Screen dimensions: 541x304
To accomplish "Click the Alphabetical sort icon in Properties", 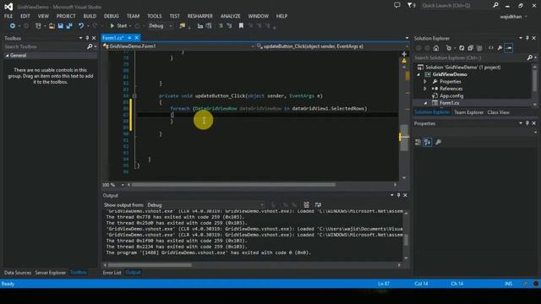I will 427,142.
